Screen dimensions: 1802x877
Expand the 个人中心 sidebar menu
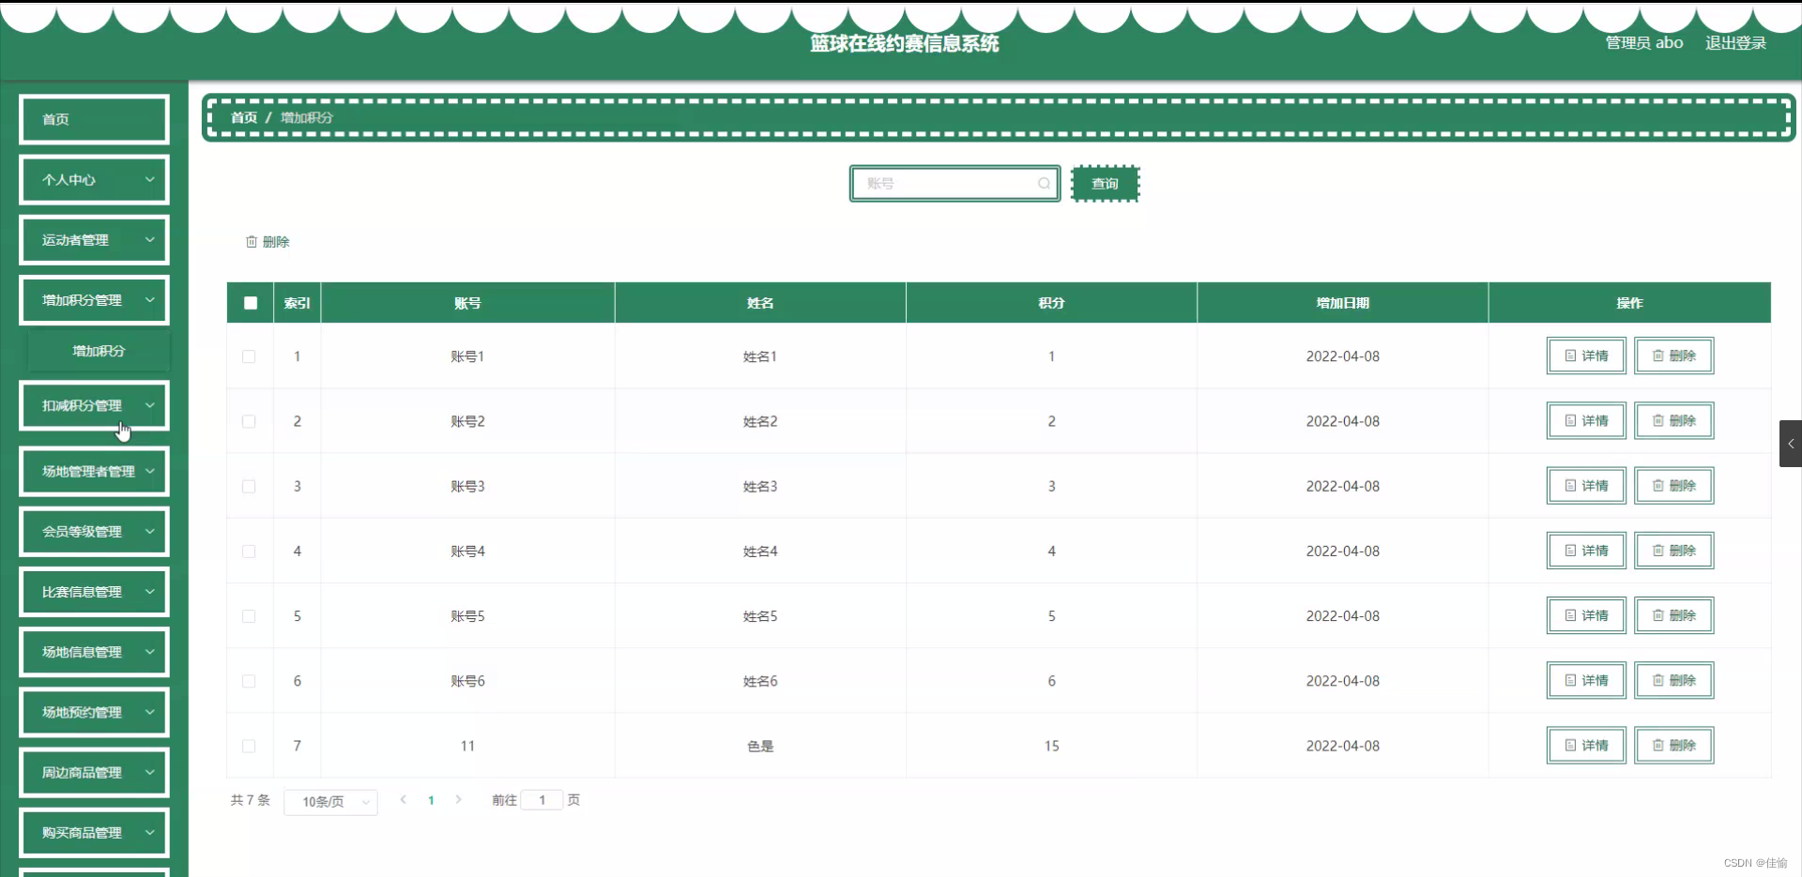pos(94,179)
